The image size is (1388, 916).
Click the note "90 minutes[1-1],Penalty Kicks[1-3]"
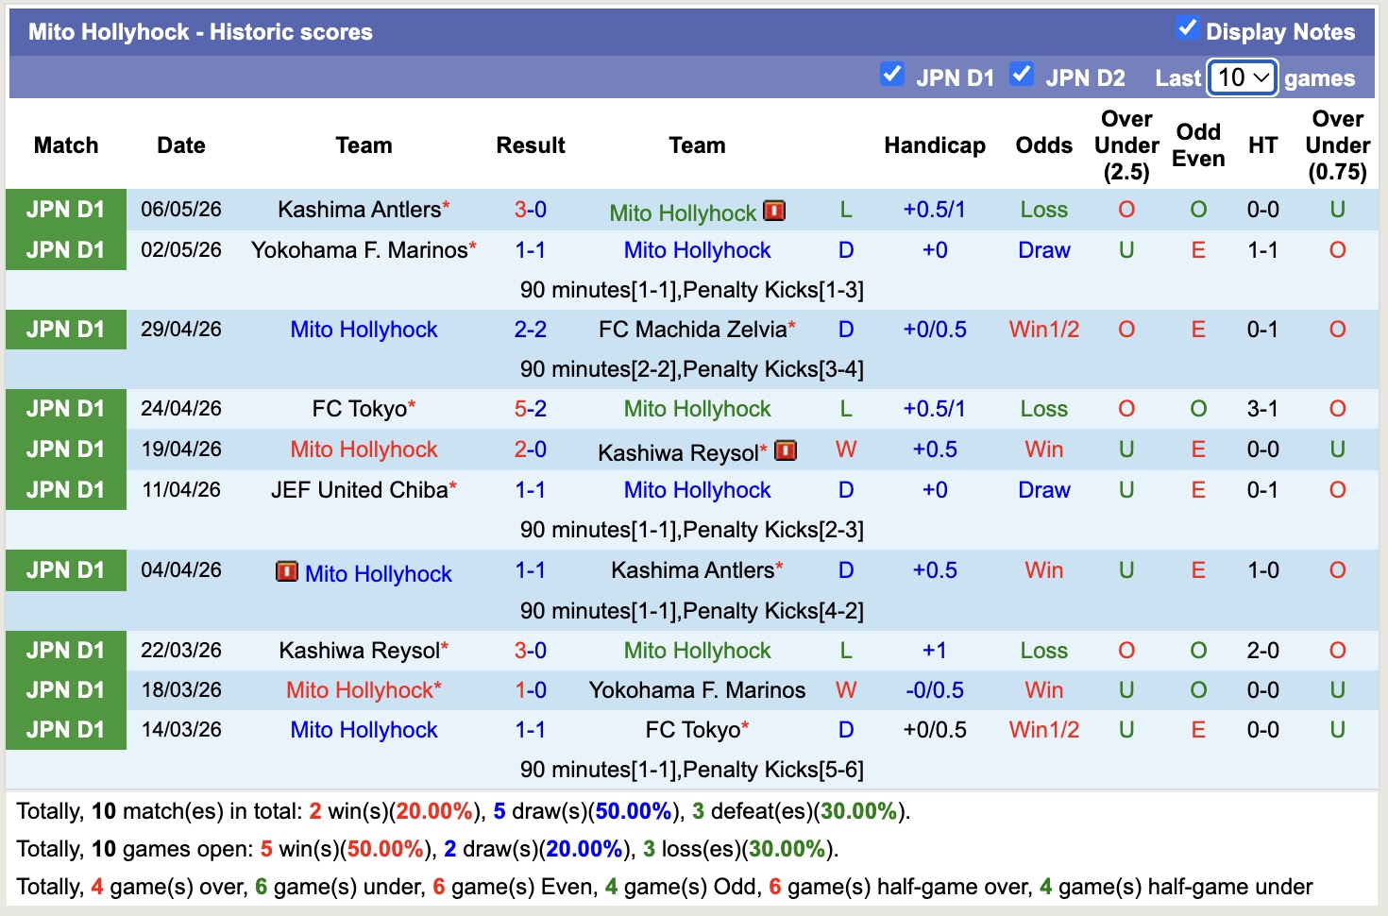pyautogui.click(x=692, y=290)
